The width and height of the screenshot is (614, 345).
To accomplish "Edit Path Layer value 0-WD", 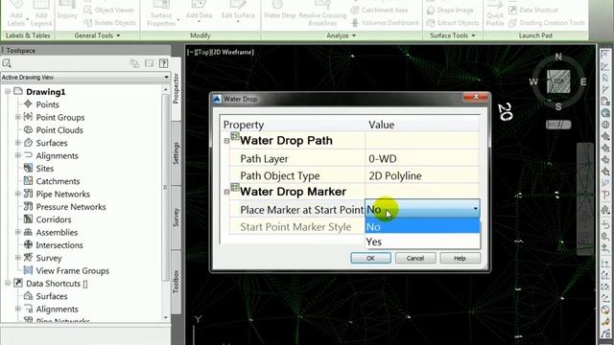I will 421,159.
